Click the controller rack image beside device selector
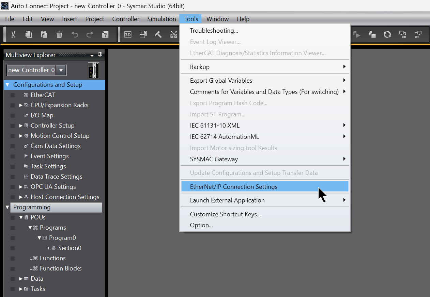 (93, 70)
